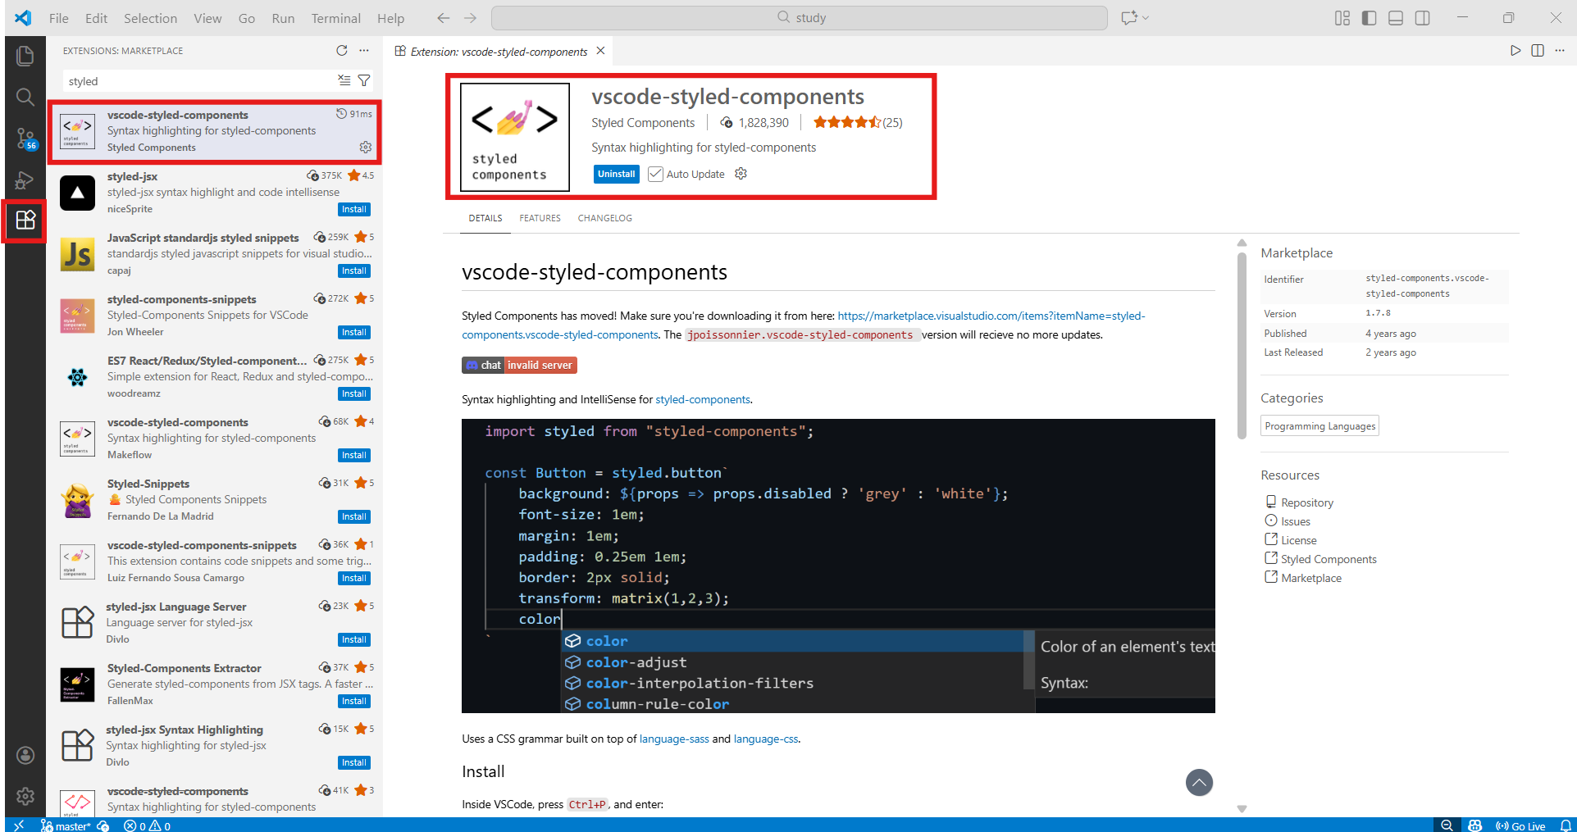Open the Extensions view icon
This screenshot has height=832, width=1577.
(25, 220)
